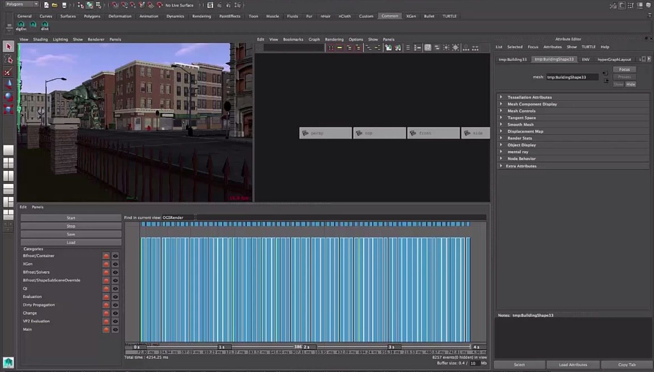The image size is (654, 372).
Task: Click the New Scene file icon
Action: coord(46,5)
